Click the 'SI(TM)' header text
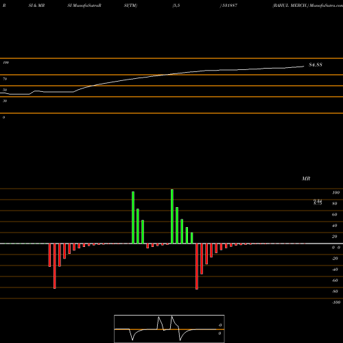This screenshot has height=343, width=343. [x=130, y=5]
